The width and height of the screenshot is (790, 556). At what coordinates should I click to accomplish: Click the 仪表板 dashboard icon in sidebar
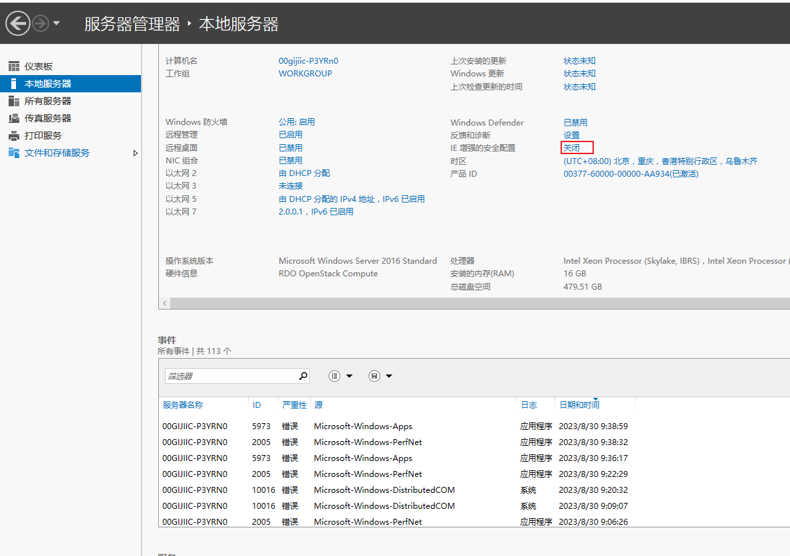pyautogui.click(x=13, y=66)
